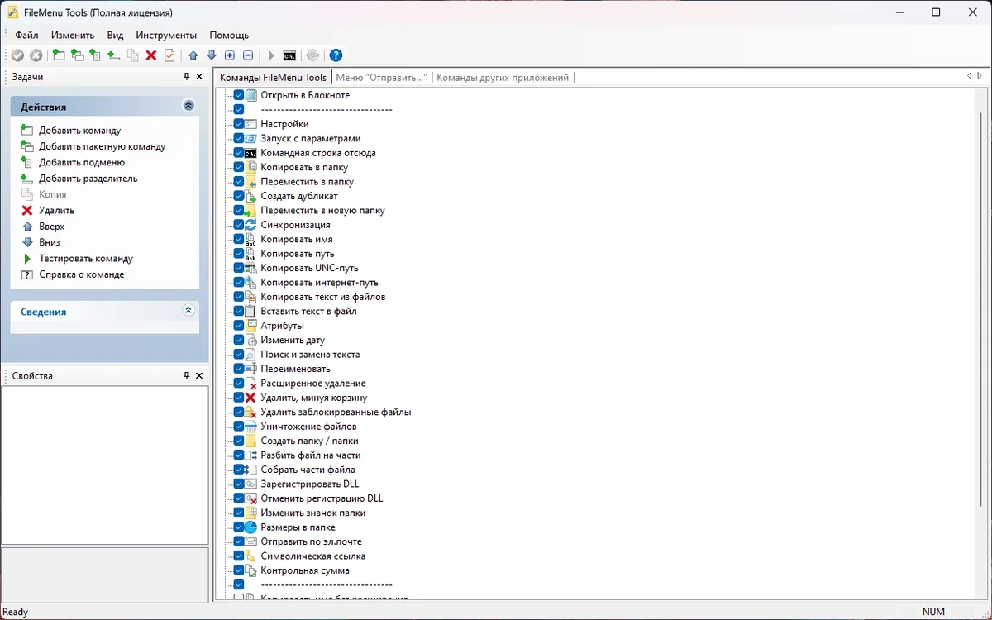Toggle the Переименовать checkbox
The image size is (992, 620).
239,369
